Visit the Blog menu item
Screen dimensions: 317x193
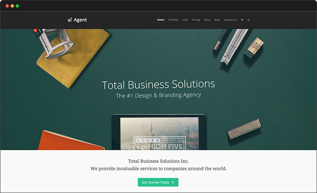coord(217,20)
